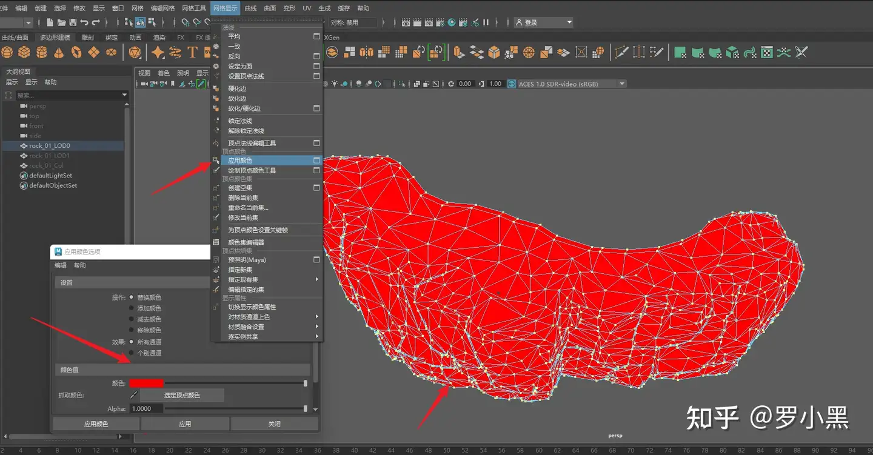
Task: Click the polygon sphere shelf icon
Action: [7, 53]
